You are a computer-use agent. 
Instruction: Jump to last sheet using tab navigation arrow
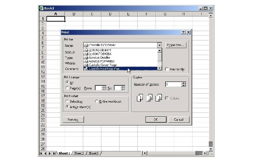(54, 153)
